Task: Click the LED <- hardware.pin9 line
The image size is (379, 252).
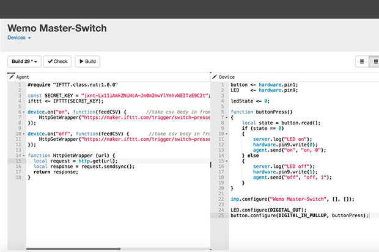Action: 264,90
